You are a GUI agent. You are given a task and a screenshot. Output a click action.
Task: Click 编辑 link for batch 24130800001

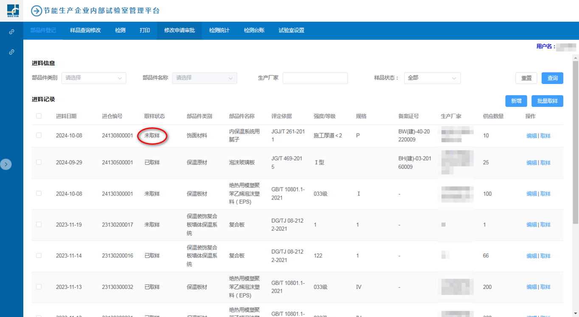point(531,136)
